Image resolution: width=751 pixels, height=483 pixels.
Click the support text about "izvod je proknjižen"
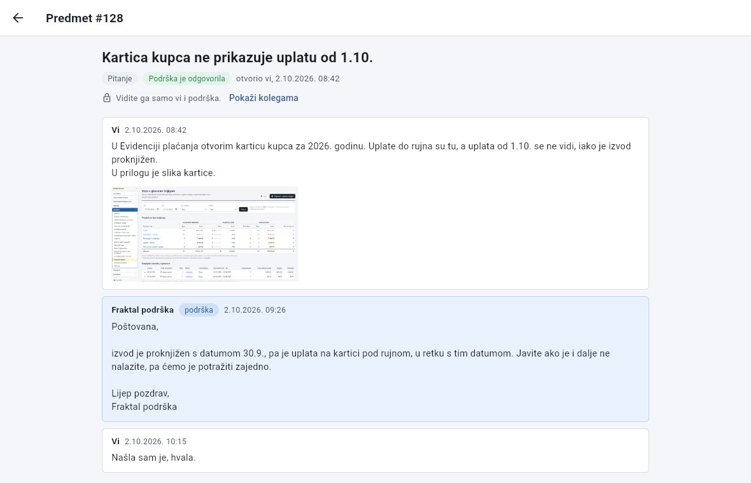[361, 360]
